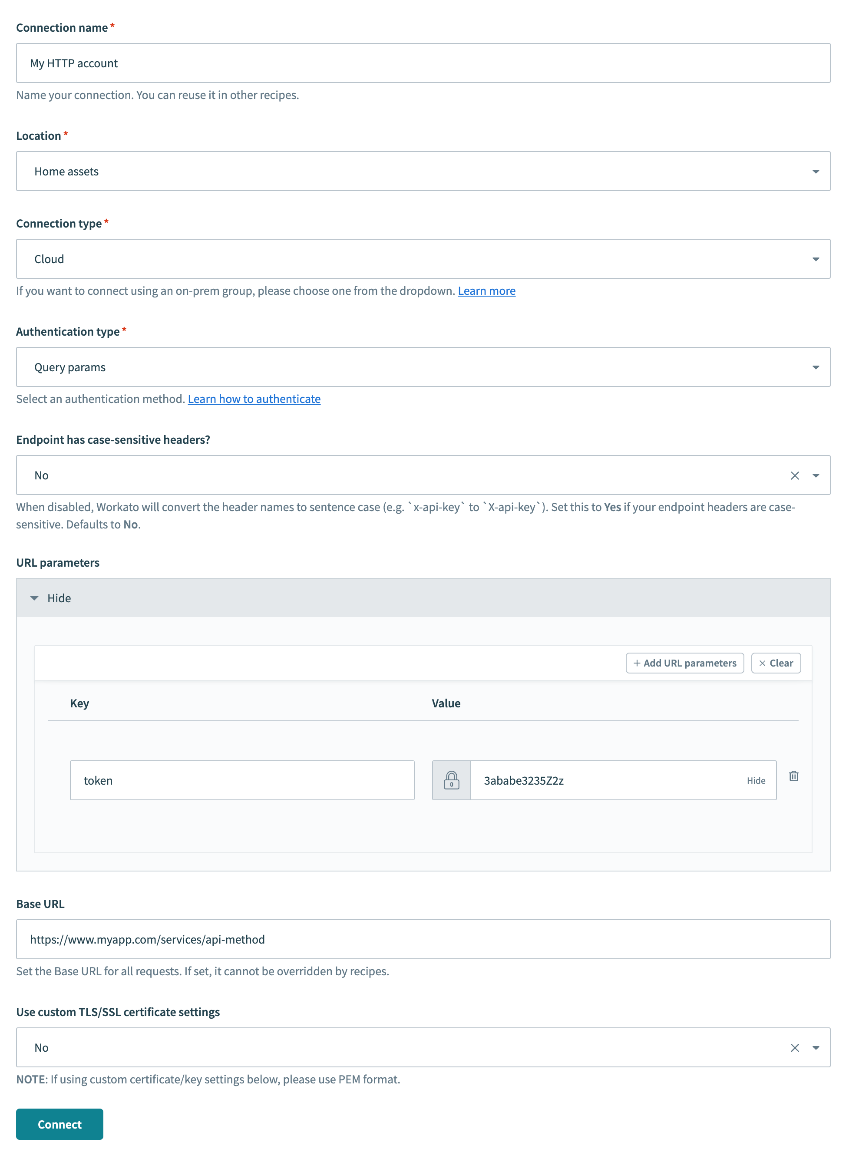Image resolution: width=849 pixels, height=1162 pixels.
Task: Follow the Learn how to authenticate link
Action: click(254, 399)
